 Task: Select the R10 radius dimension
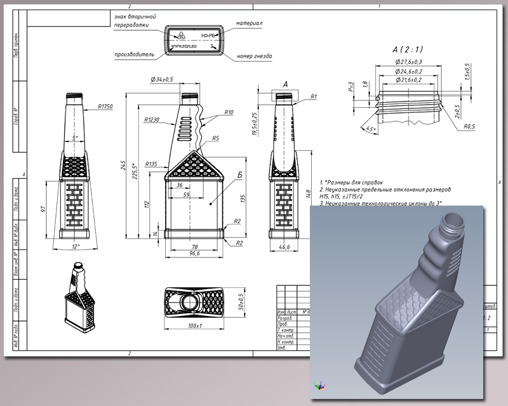[x=229, y=112]
